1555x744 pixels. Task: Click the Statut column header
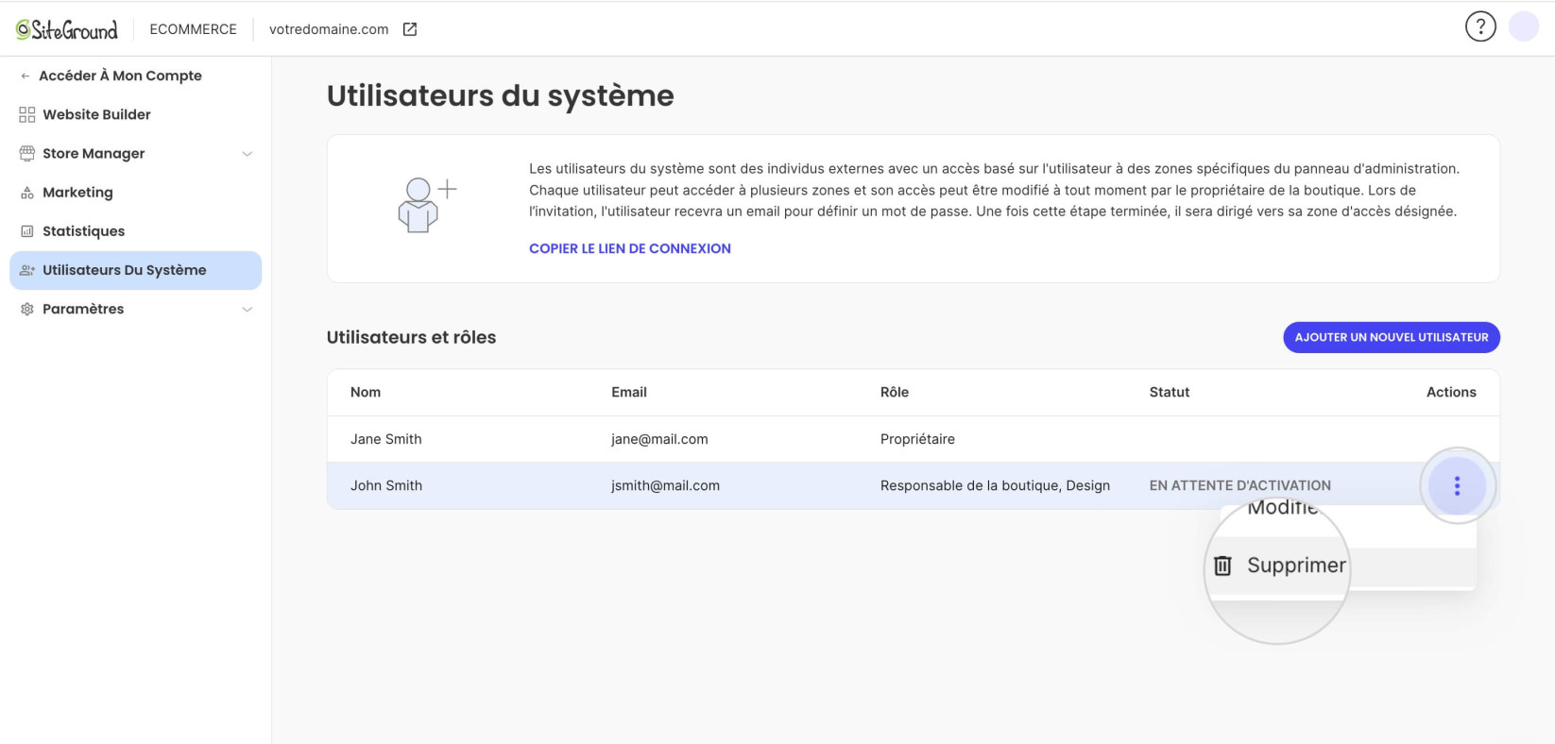[x=1170, y=392]
